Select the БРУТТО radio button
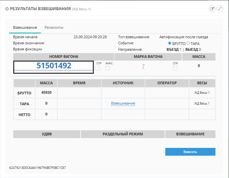 point(170,43)
